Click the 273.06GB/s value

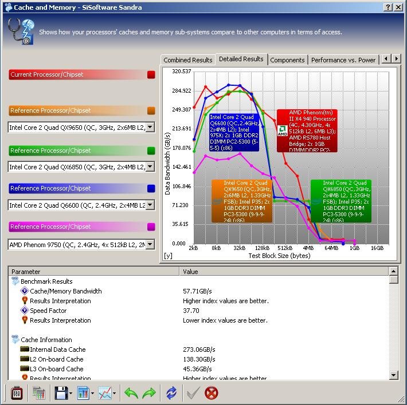(199, 350)
